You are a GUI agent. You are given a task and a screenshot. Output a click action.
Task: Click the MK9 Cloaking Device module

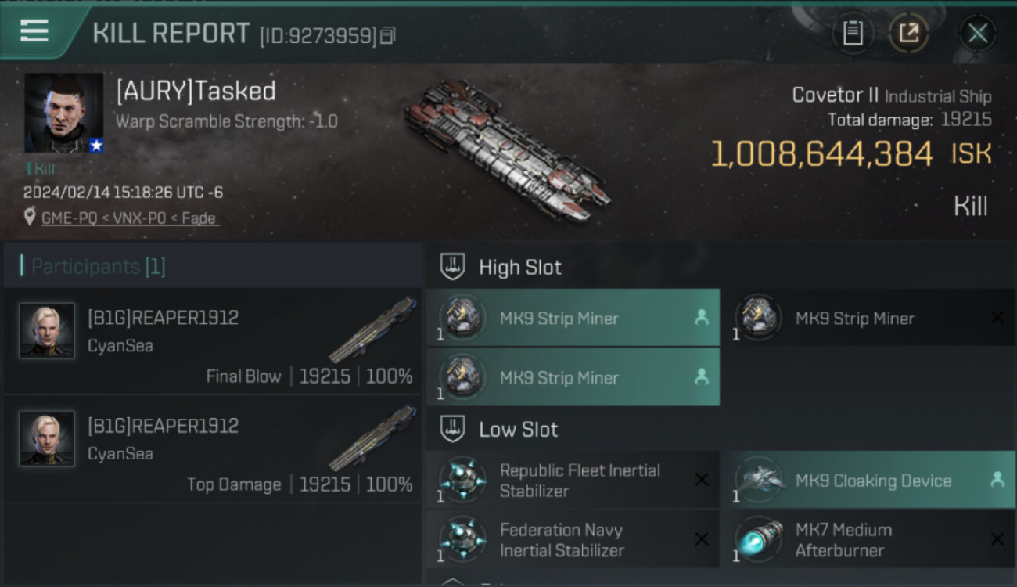(867, 481)
